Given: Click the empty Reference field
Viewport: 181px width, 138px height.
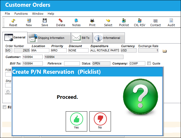Looking at the screenshot, I should click(x=72, y=63).
